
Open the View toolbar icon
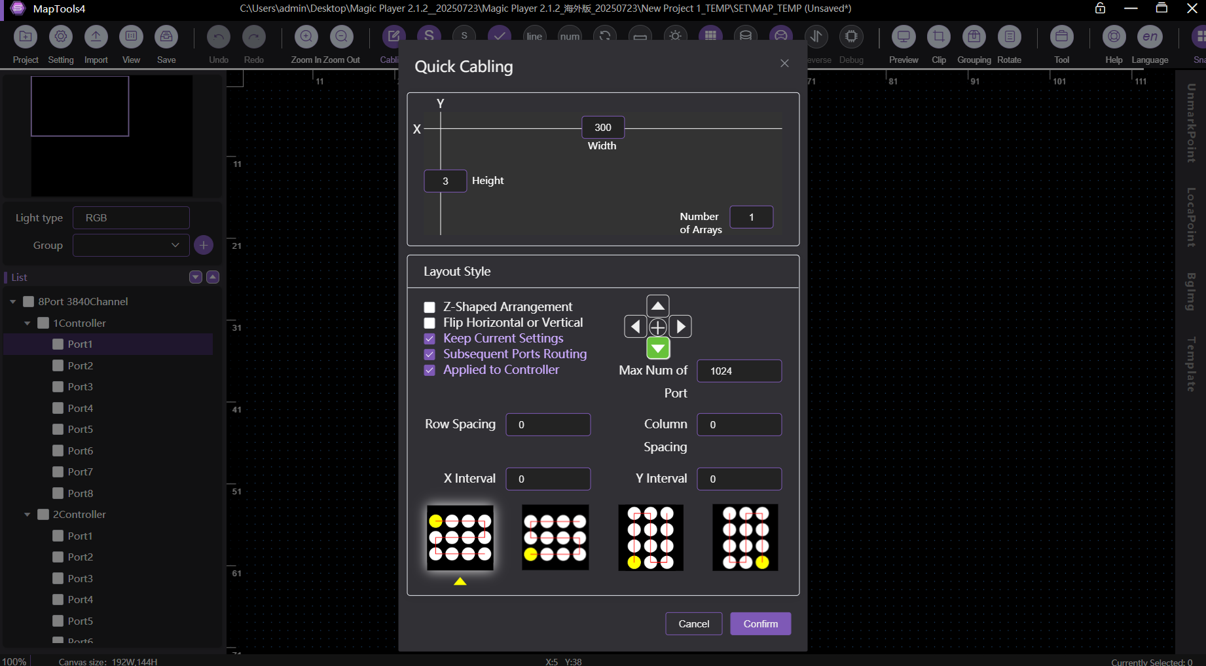pos(131,37)
